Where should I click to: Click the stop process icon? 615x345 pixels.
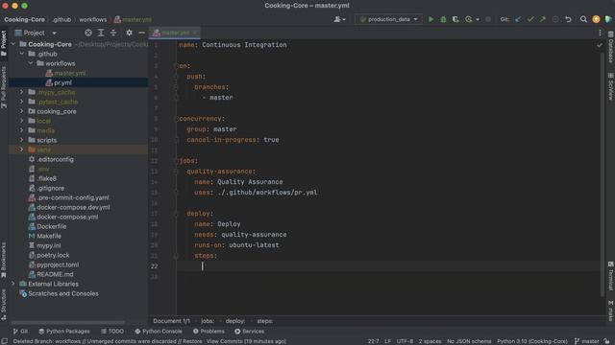[x=488, y=19]
